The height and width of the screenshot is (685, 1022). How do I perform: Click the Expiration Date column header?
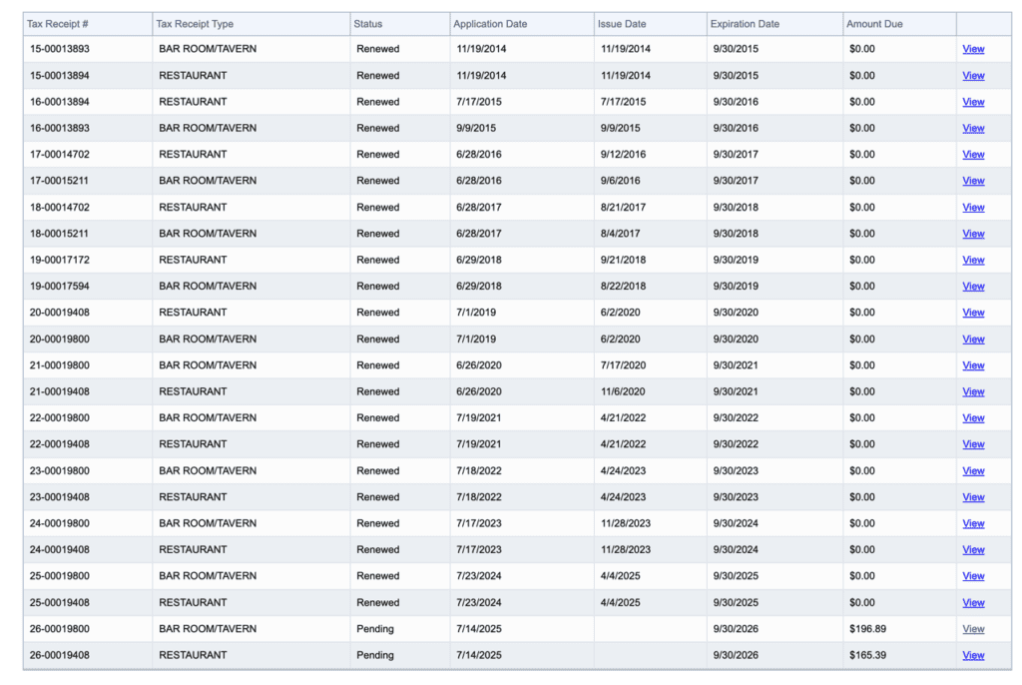coord(745,24)
